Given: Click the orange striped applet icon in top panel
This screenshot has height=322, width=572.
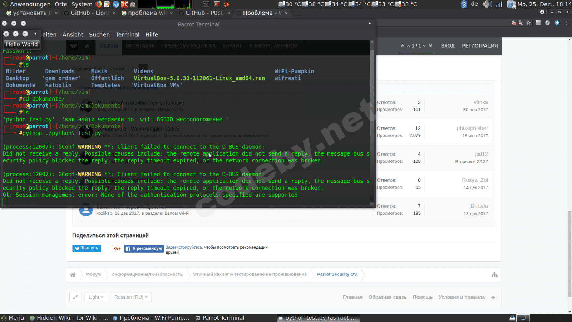Looking at the screenshot, I should point(226,4).
